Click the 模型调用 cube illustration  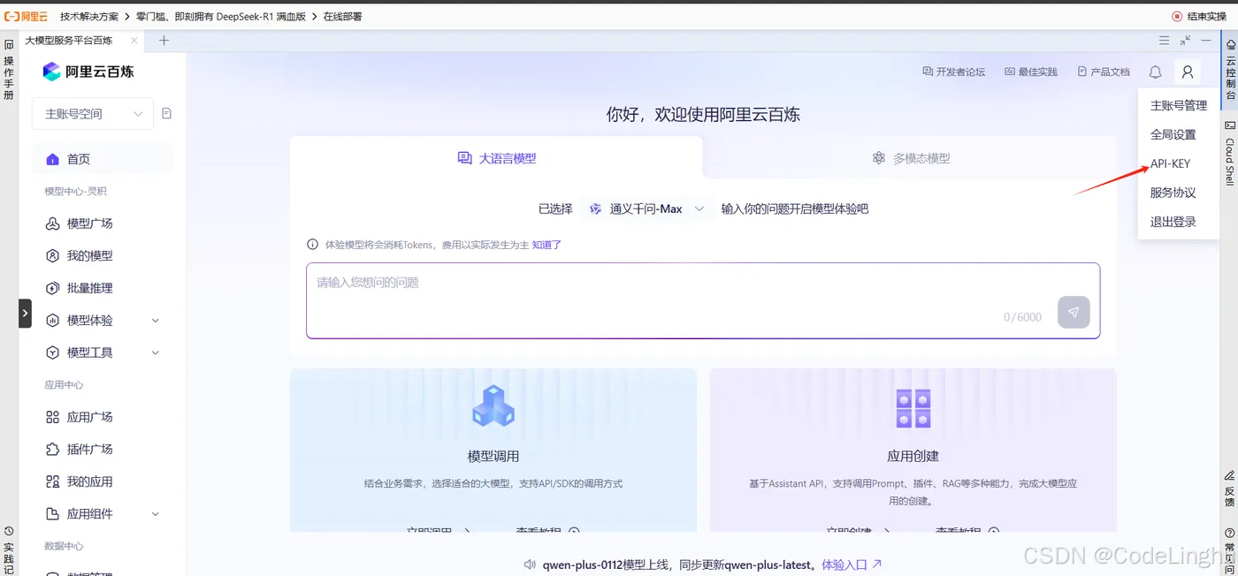point(493,407)
